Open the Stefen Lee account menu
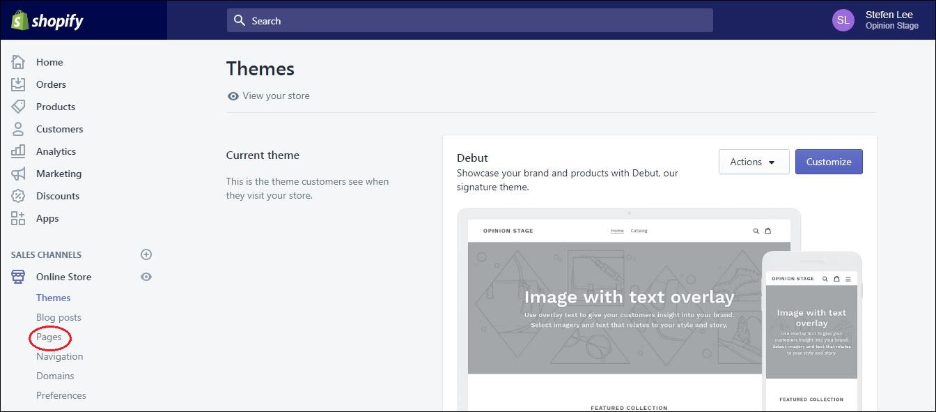 point(875,20)
